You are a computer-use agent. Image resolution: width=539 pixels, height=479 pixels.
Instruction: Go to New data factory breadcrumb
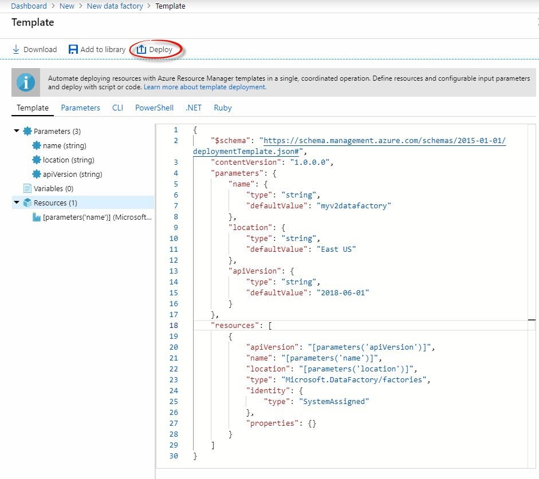tap(115, 6)
